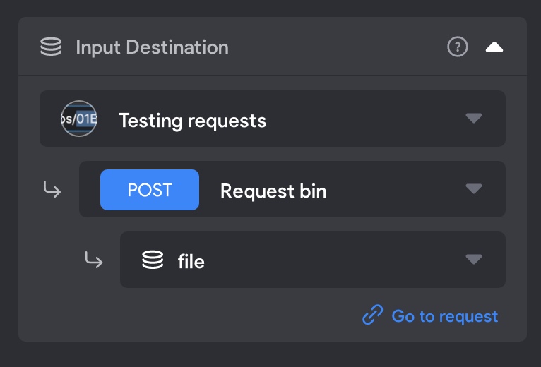This screenshot has height=367, width=541.
Task: Click the help question mark icon
Action: 458,47
